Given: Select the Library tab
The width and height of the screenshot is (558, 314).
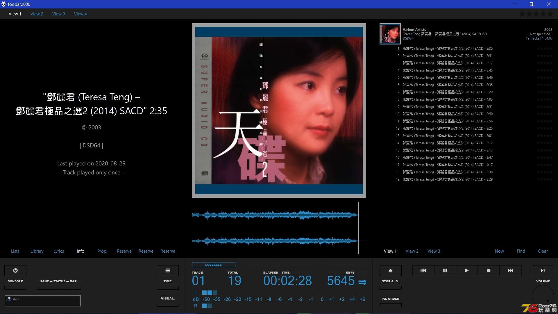Looking at the screenshot, I should (37, 251).
